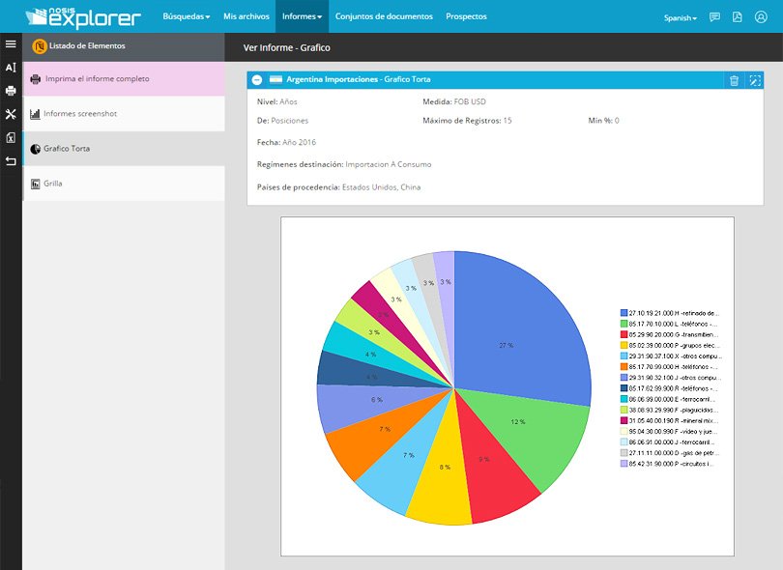
Task: Click the orange N icon beside Listado de Elementos
Action: coord(40,46)
